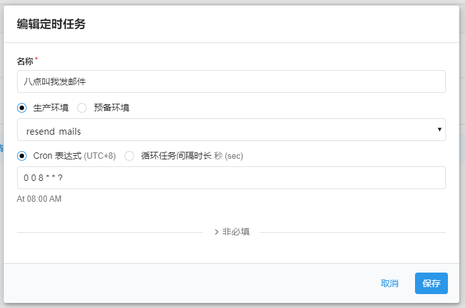Click the 名称 name input field
Image resolution: width=465 pixels, height=308 pixels.
click(231, 82)
